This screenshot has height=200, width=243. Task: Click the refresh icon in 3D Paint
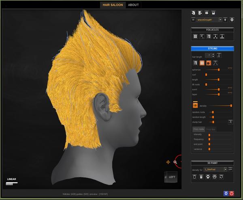[222, 177]
